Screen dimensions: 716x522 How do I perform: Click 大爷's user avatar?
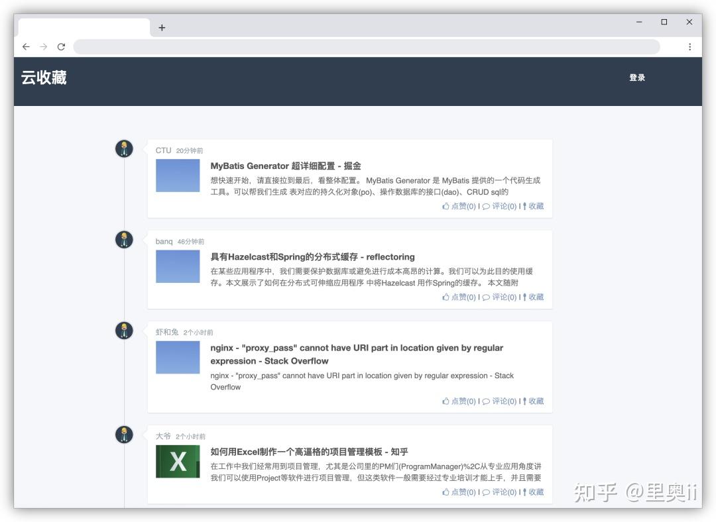[x=124, y=435]
